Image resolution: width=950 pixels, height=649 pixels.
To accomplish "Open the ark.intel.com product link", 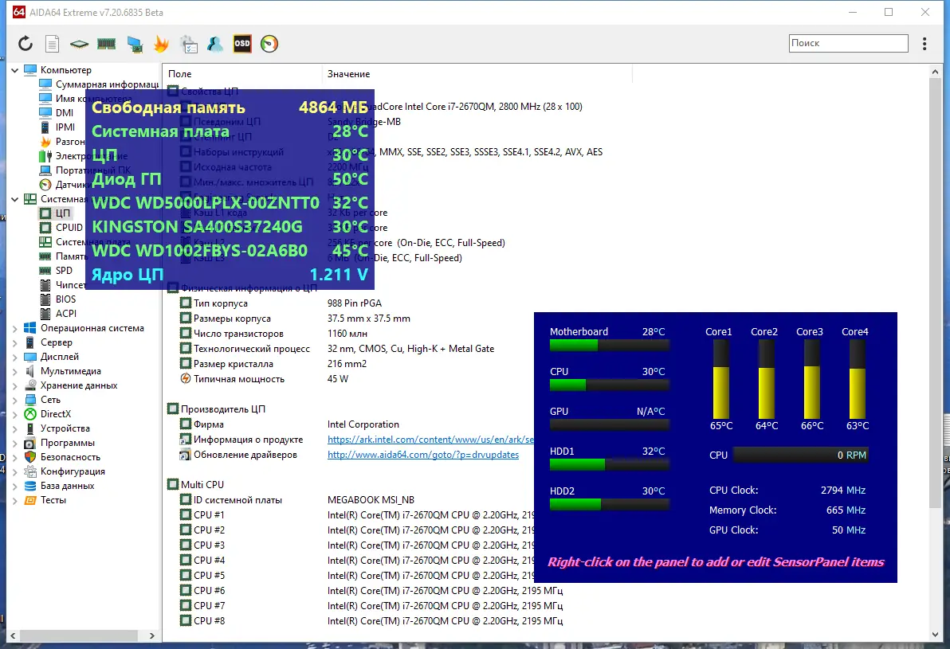I will 430,440.
